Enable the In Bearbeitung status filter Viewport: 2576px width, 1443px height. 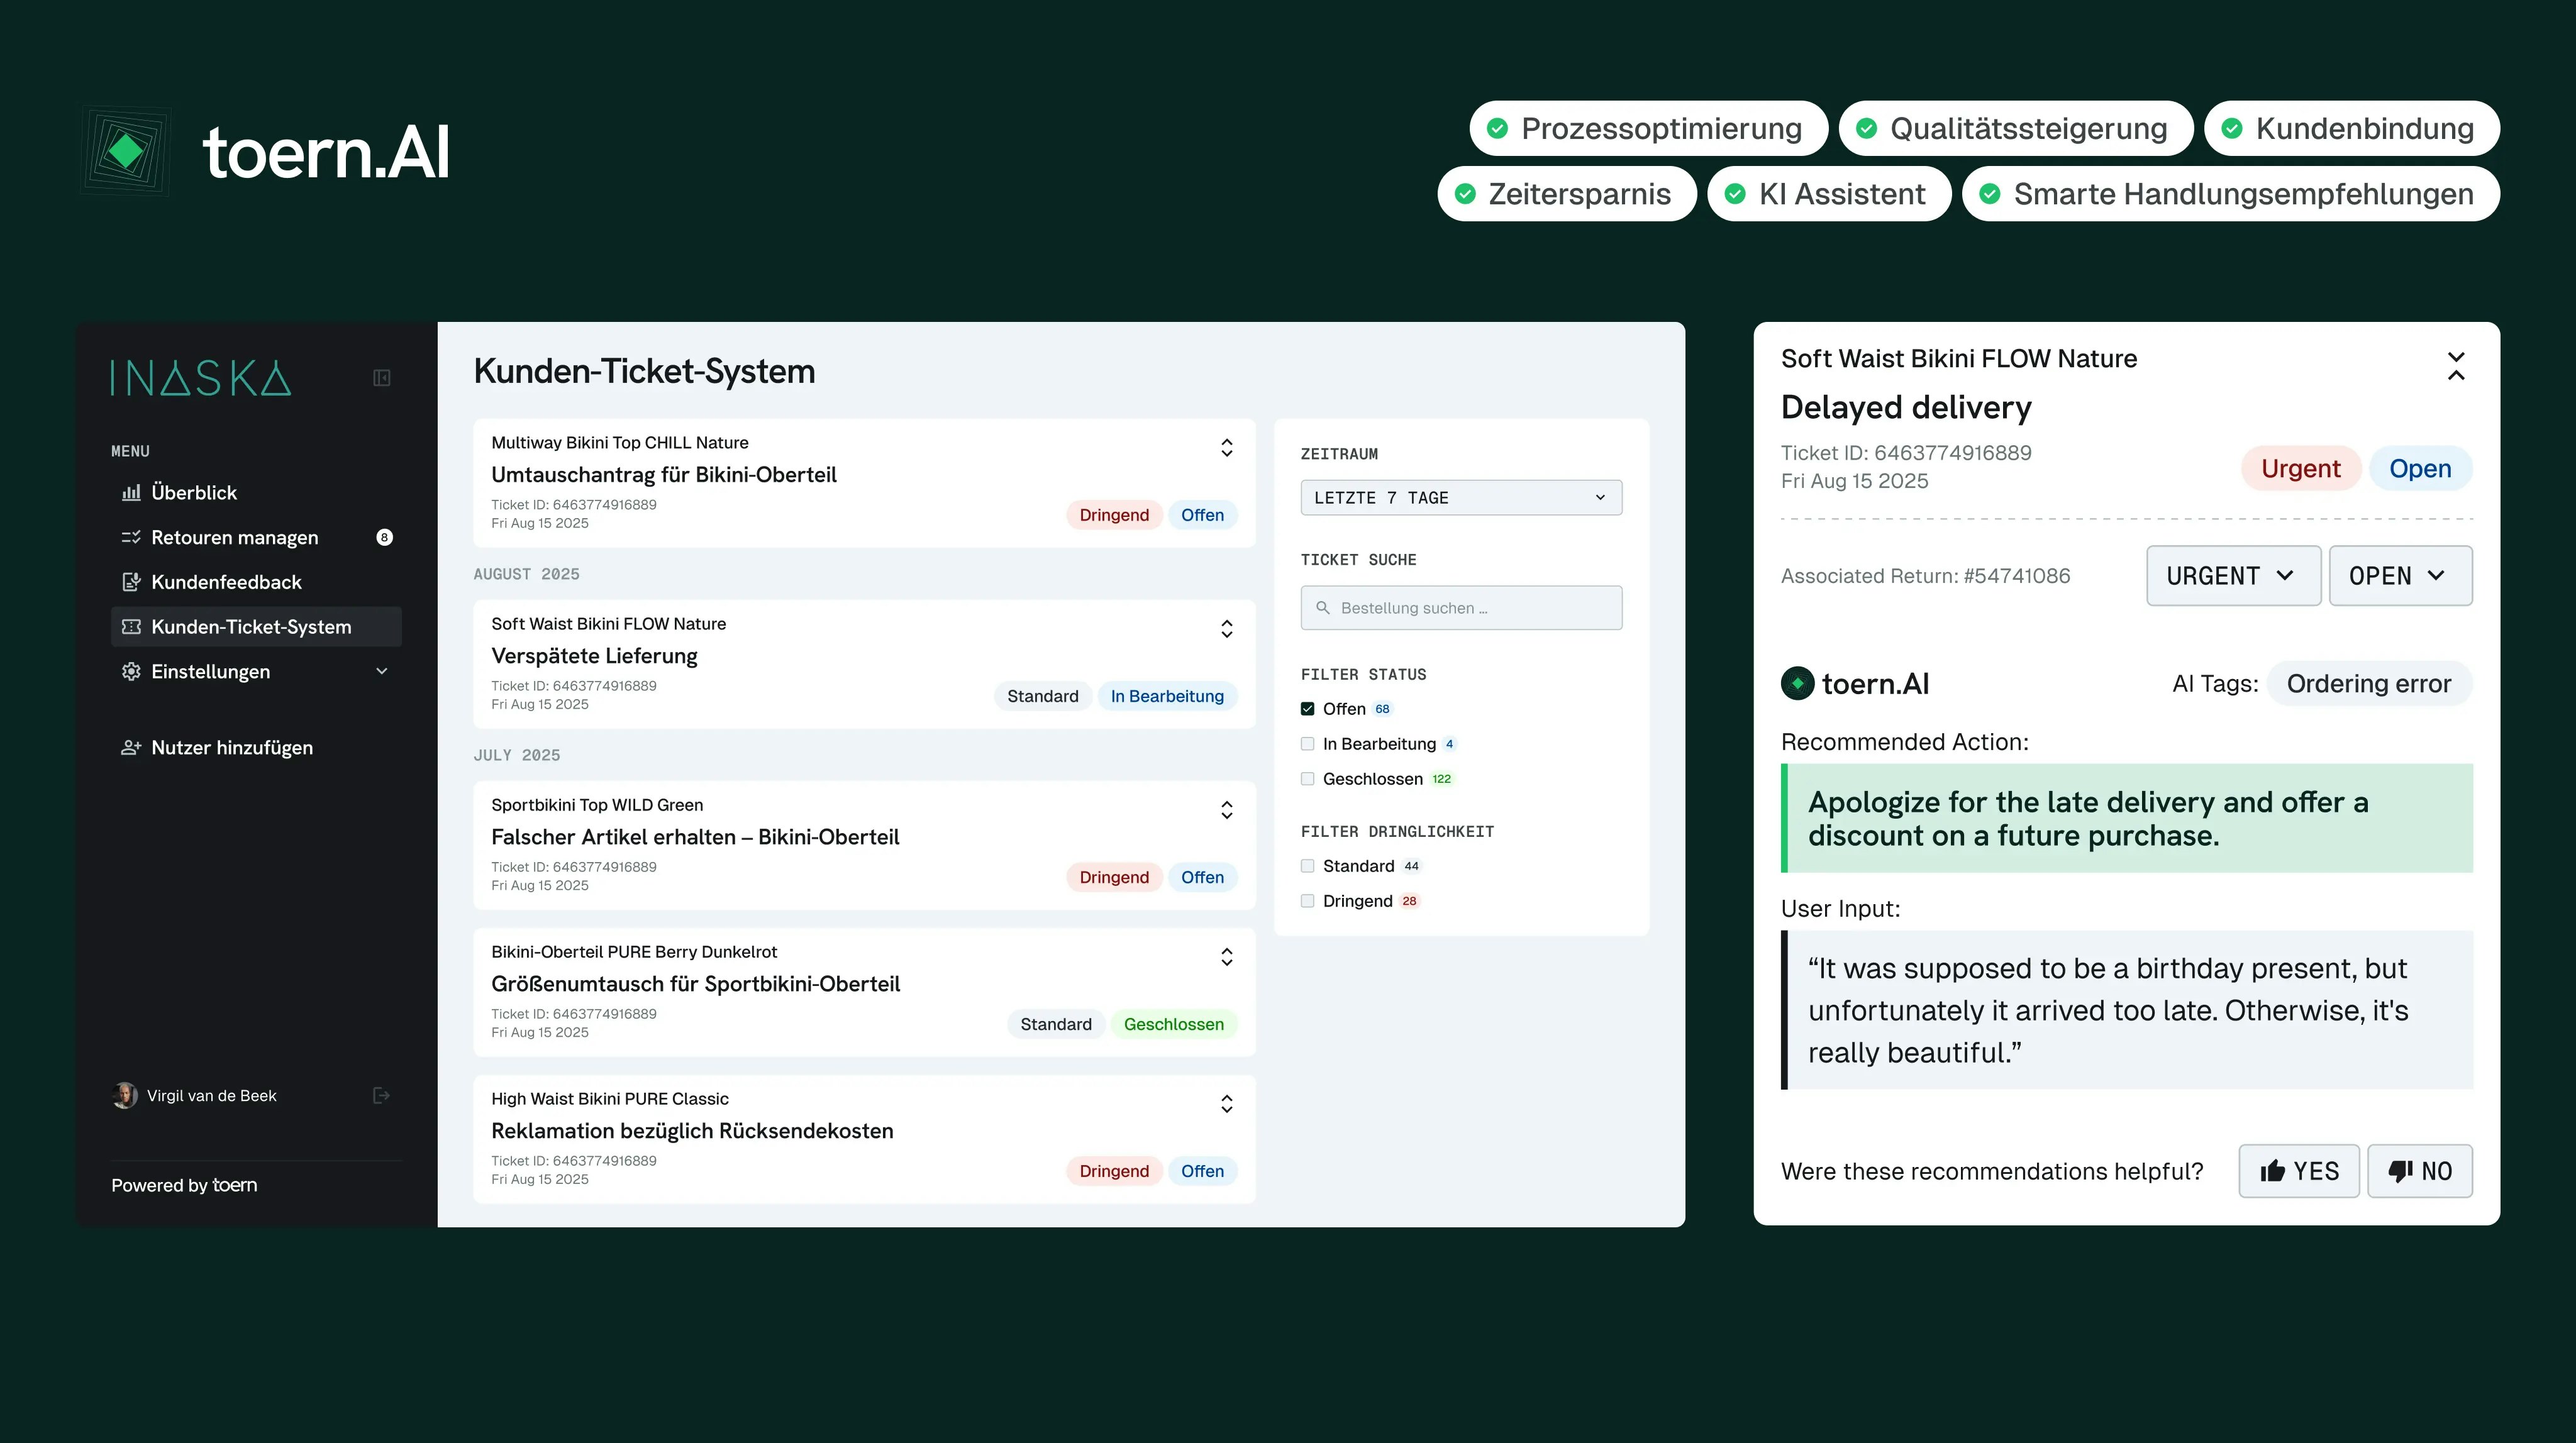(1307, 744)
